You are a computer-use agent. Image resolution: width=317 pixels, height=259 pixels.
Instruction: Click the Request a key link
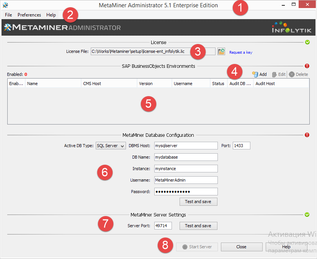click(x=240, y=52)
